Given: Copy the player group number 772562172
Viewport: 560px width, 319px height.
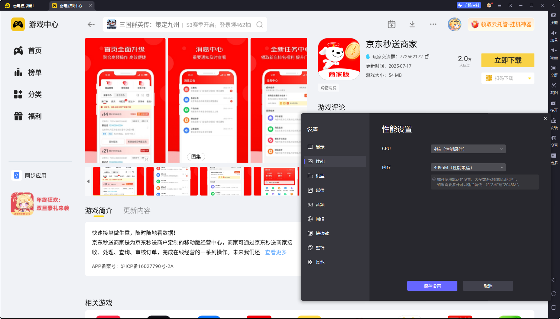Looking at the screenshot, I should pyautogui.click(x=427, y=57).
